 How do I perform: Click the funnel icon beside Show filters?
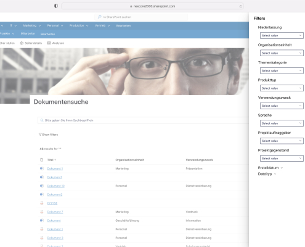[40, 135]
